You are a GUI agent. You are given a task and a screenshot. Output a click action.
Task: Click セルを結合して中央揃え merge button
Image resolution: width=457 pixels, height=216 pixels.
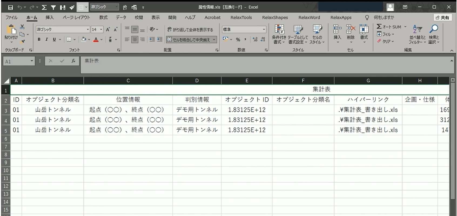(x=189, y=40)
